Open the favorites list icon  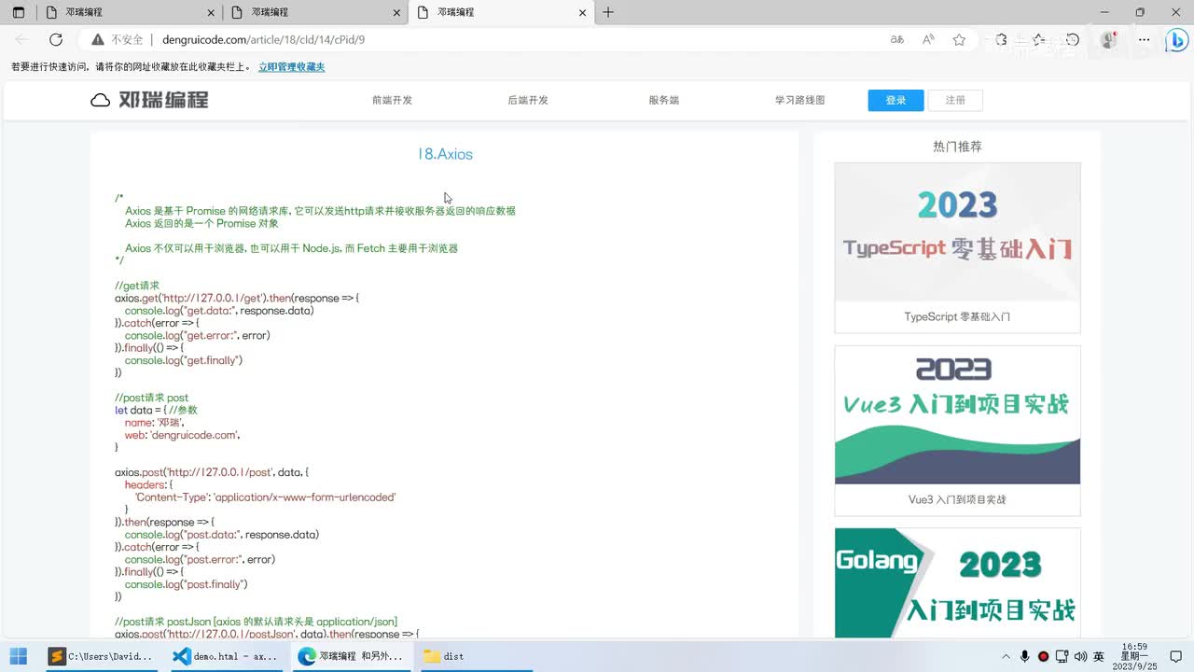1037,40
